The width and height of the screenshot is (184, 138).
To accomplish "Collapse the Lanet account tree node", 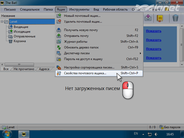I will pos(2,22).
